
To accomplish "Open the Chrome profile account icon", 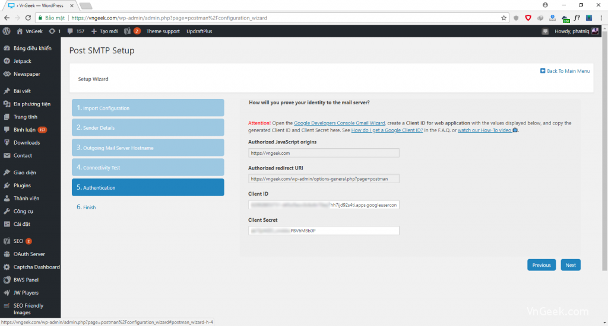I will point(545,5).
